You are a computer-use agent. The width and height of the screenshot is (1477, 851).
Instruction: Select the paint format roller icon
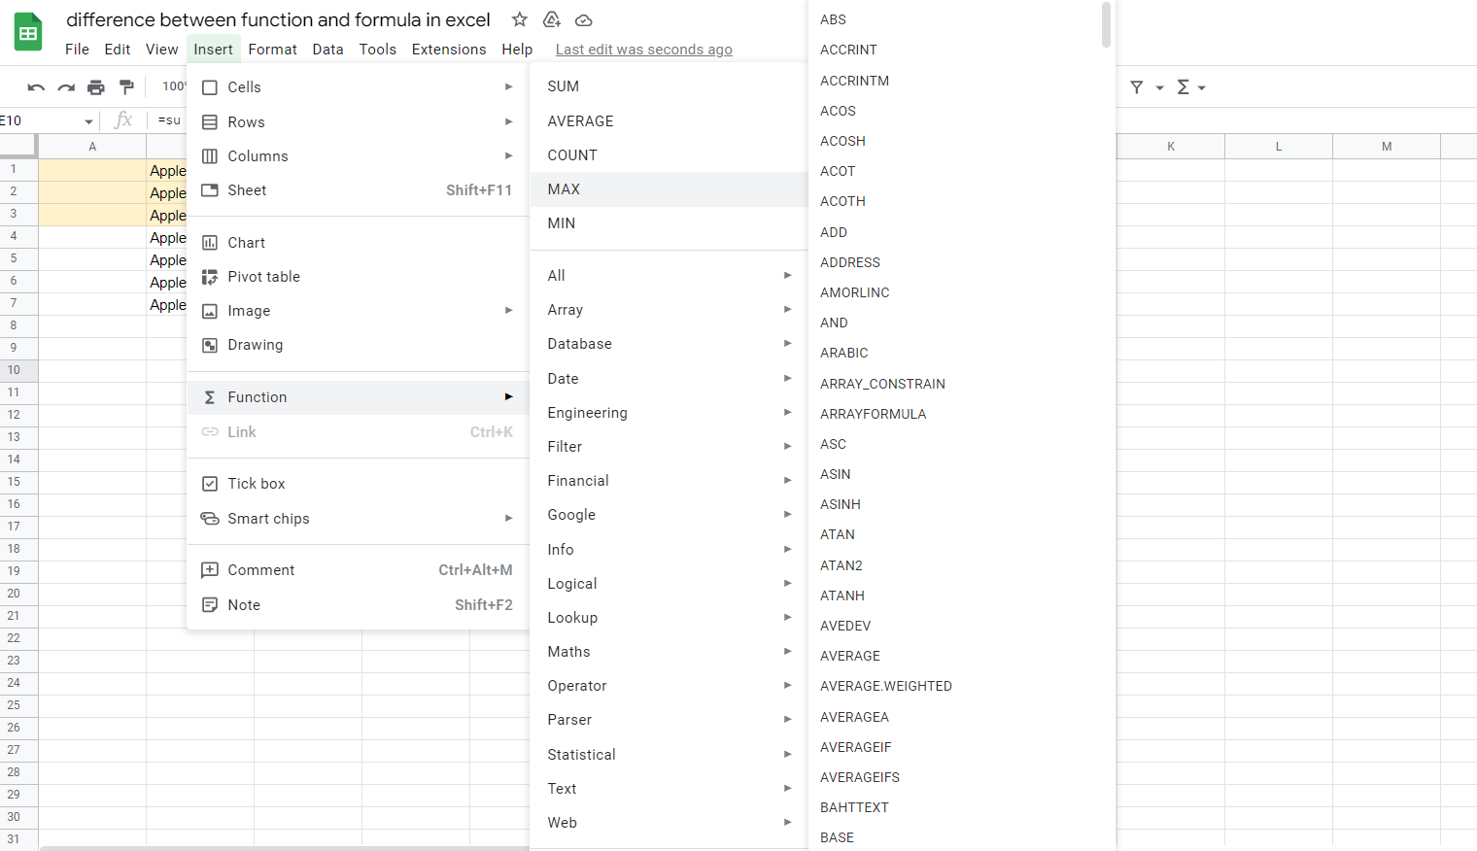126,87
